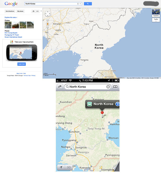Tap the Songnim label on iPhone map
Screen dimensions: 161x176
tap(81, 147)
